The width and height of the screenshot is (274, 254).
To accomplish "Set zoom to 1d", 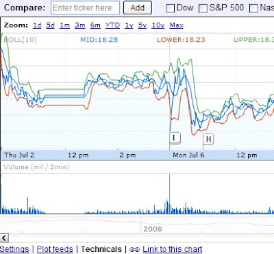I will click(x=37, y=25).
